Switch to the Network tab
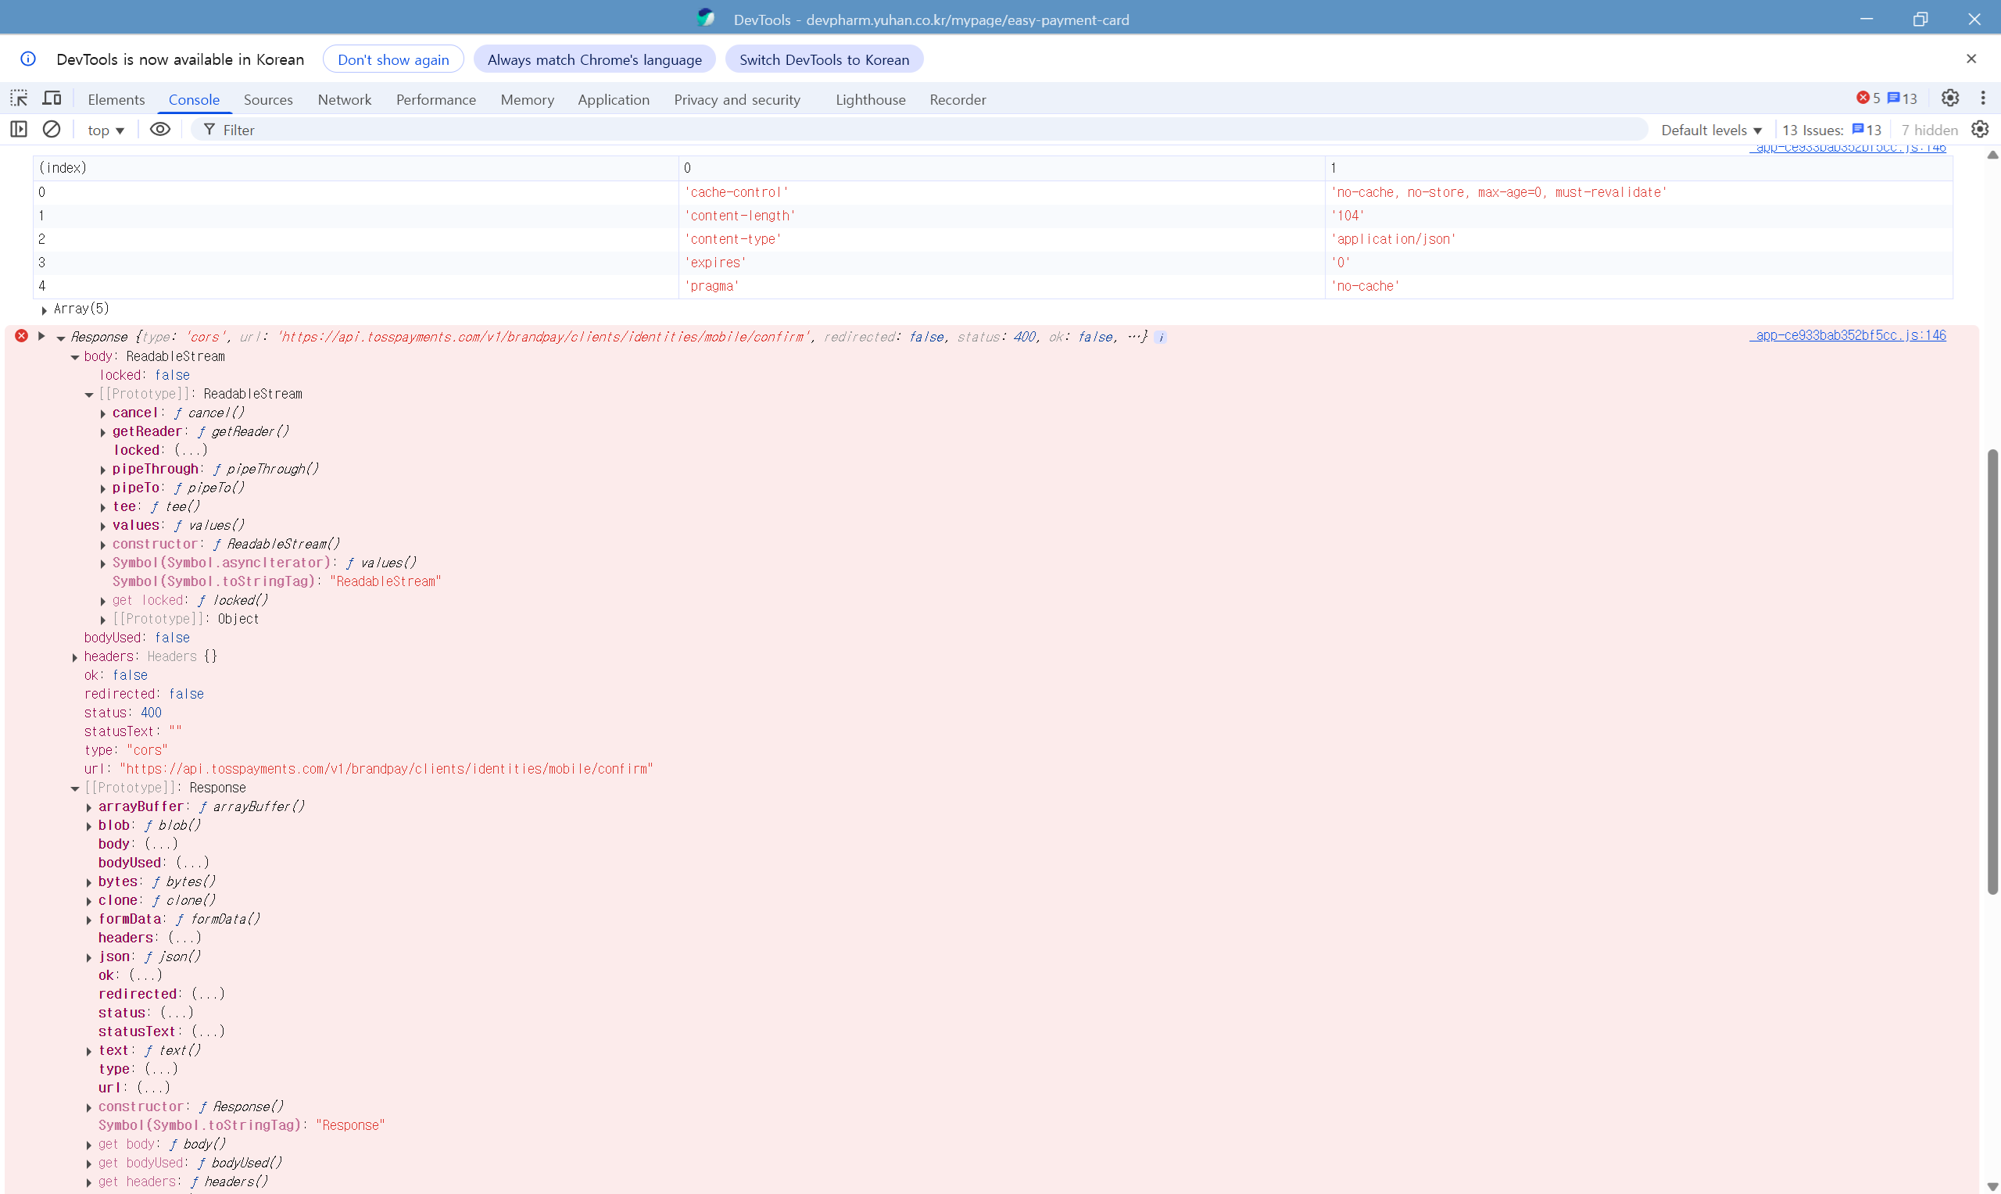 click(344, 99)
